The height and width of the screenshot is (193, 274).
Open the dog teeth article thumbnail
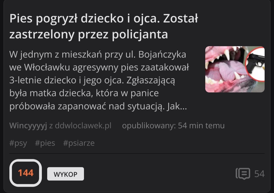click(x=235, y=69)
